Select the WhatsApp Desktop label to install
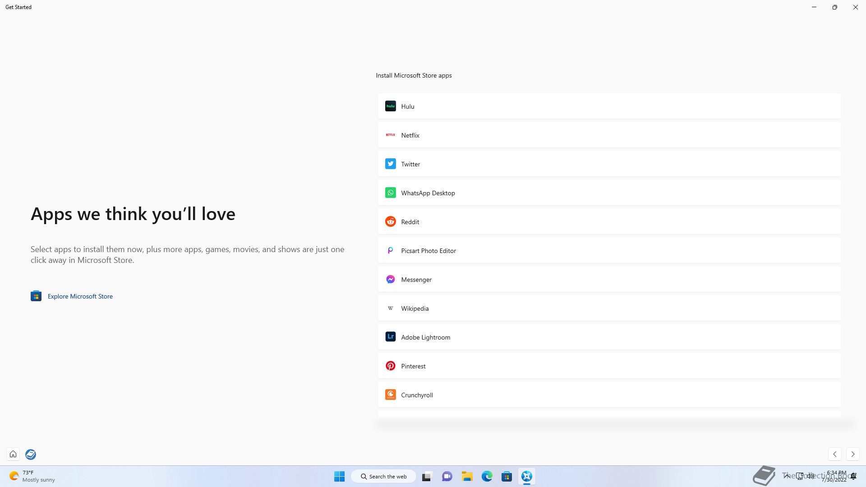Viewport: 866px width, 487px height. coord(428,193)
